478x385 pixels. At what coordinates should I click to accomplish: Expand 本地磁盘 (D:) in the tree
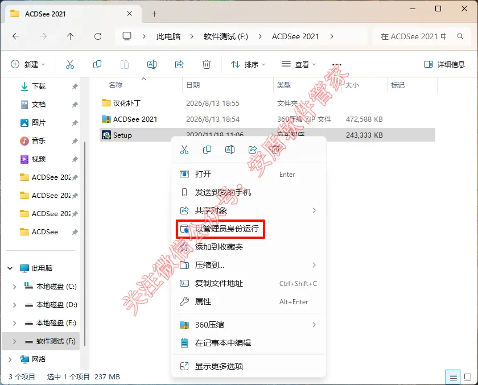(x=14, y=305)
